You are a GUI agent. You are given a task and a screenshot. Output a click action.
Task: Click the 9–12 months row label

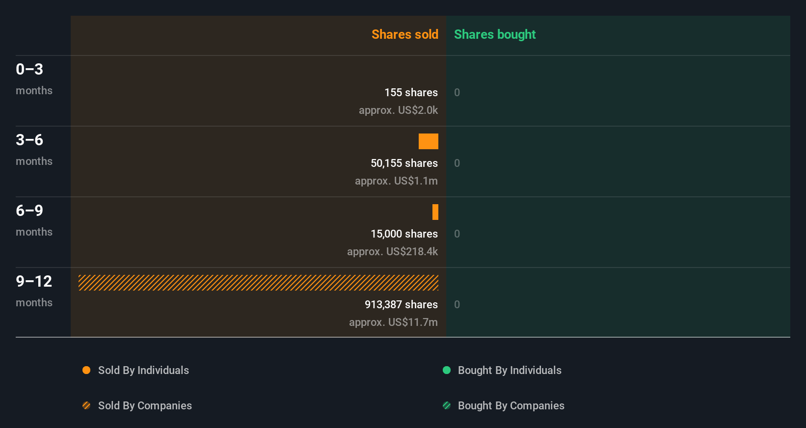point(34,291)
